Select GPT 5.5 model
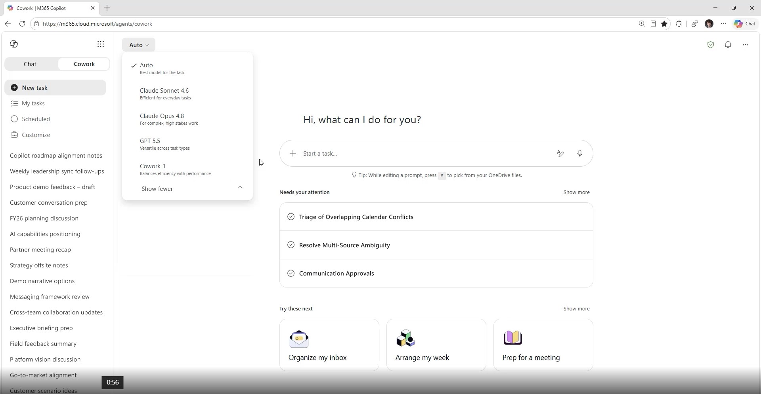Screen dimensions: 761x394 coord(187,144)
